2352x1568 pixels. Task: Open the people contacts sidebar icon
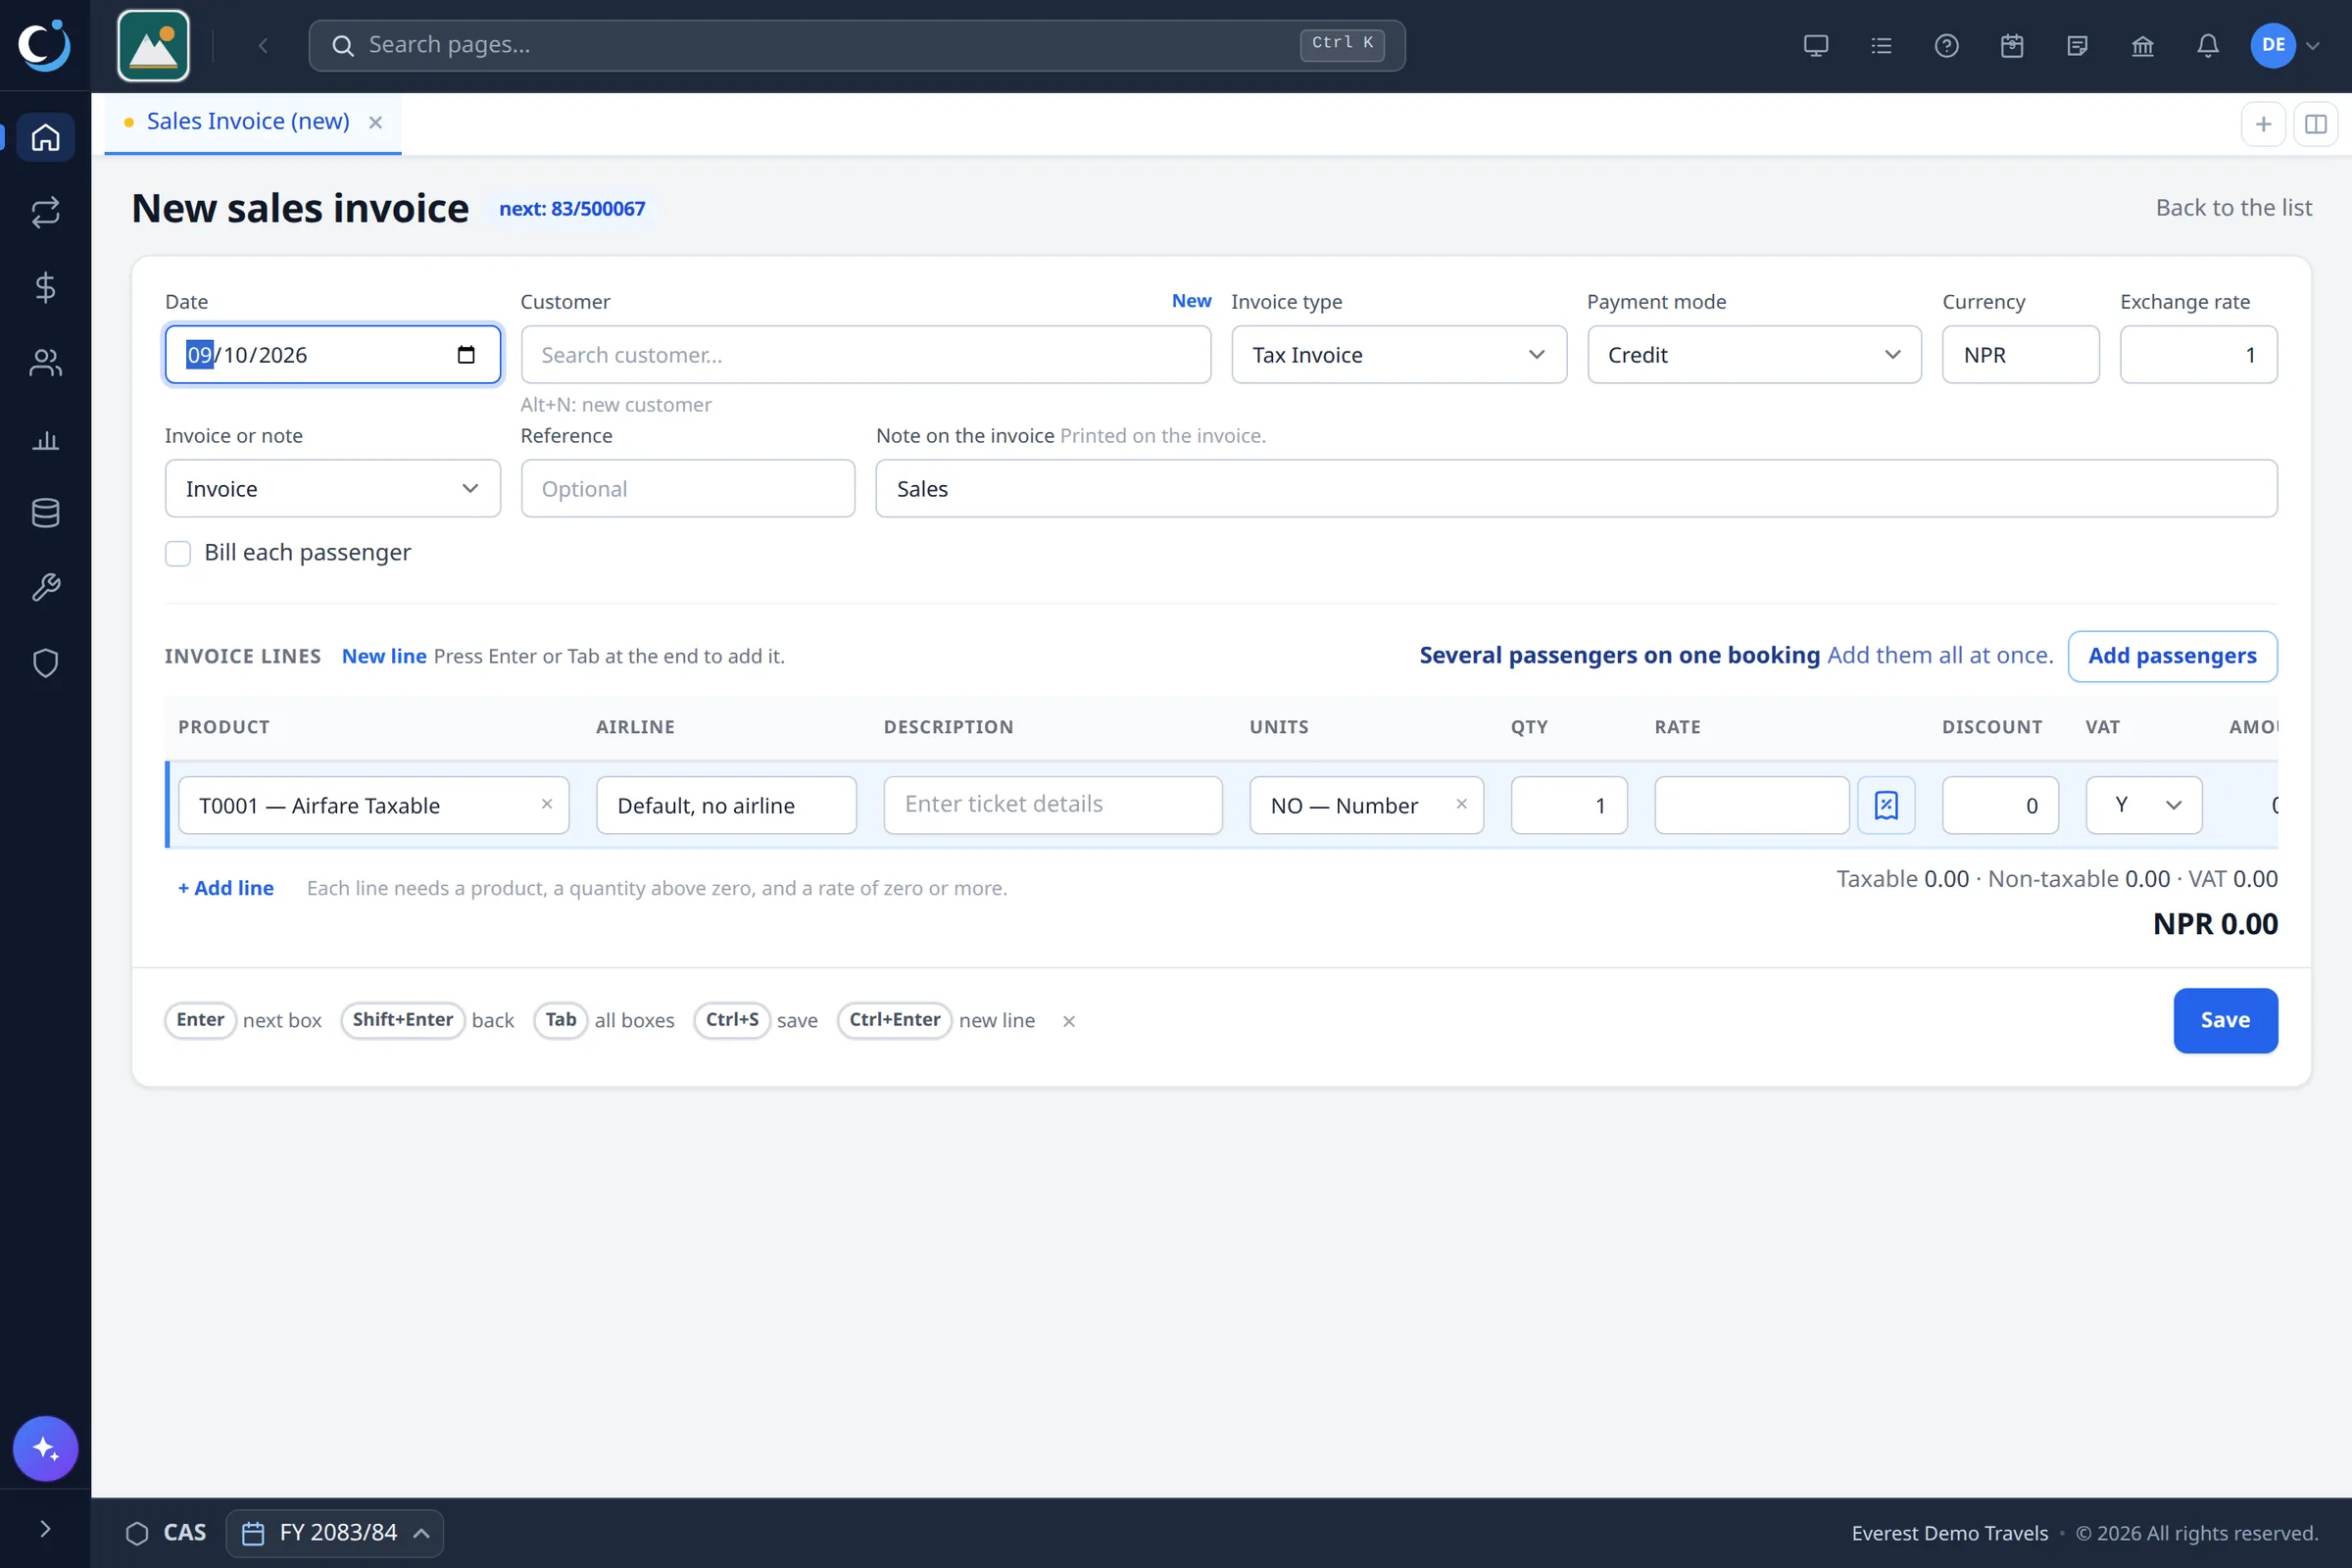(45, 362)
